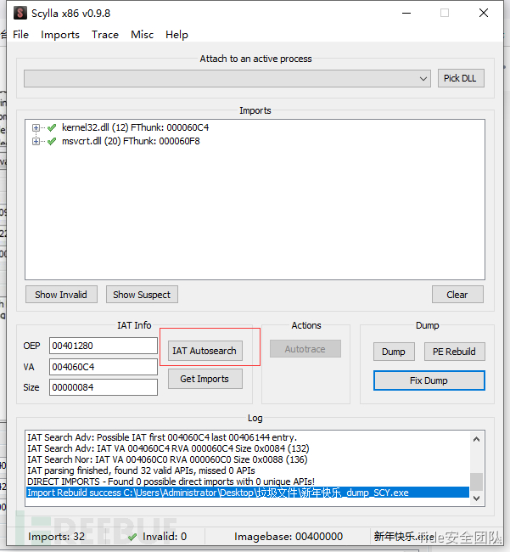Image resolution: width=510 pixels, height=552 pixels.
Task: Click the OEP address input field
Action: 103,346
